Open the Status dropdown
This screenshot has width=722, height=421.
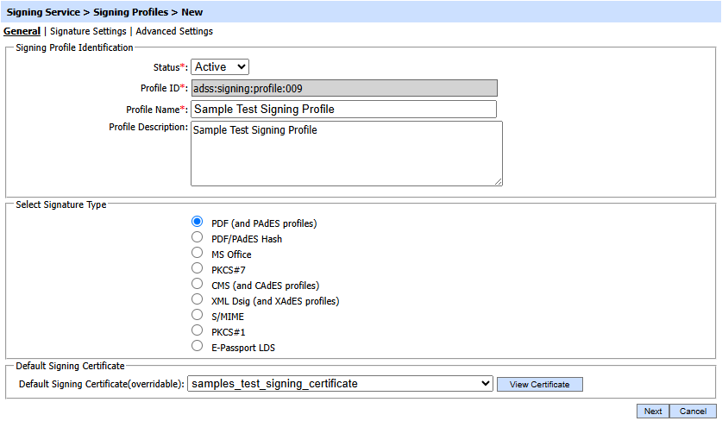coord(219,66)
